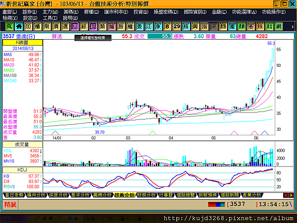Switch to 籌碼分析 tab
This screenshot has width=297, height=223.
coord(102,195)
